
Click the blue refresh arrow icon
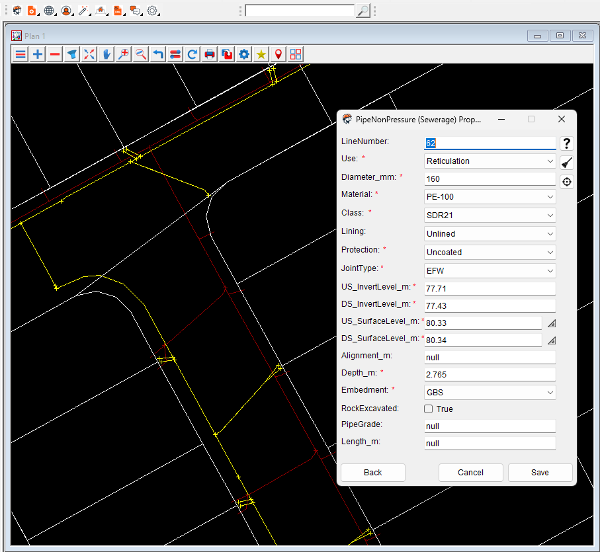click(x=193, y=54)
